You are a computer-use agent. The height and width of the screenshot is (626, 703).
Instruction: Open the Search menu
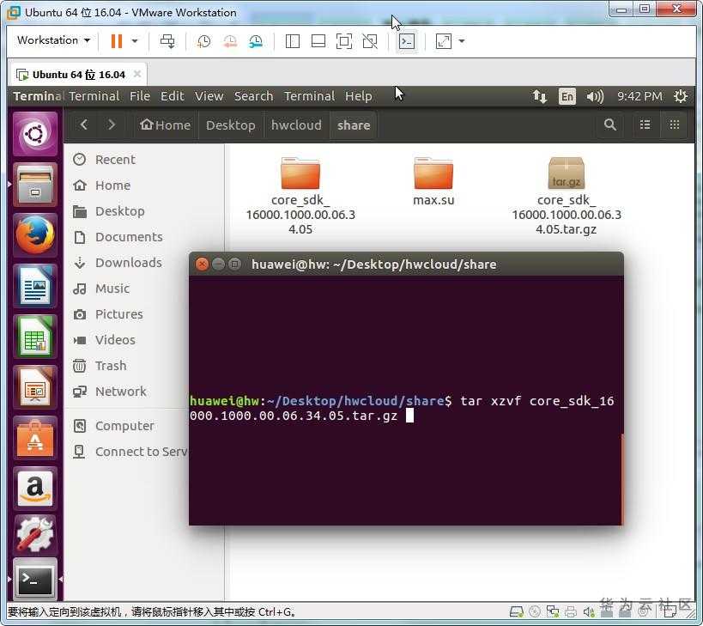[x=253, y=96]
